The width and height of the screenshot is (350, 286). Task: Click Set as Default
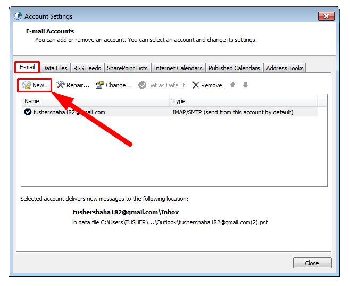click(x=161, y=85)
